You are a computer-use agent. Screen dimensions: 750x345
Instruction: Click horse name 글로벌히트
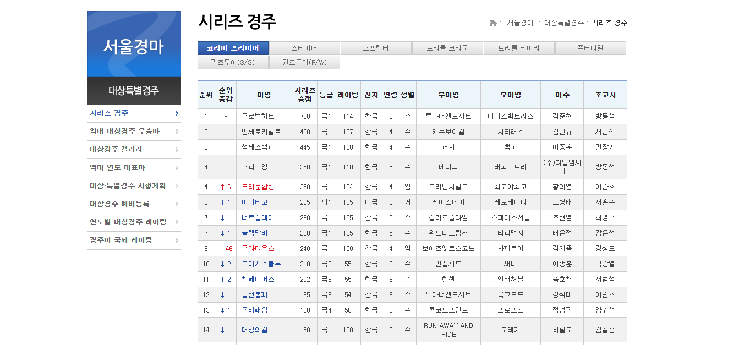258,117
